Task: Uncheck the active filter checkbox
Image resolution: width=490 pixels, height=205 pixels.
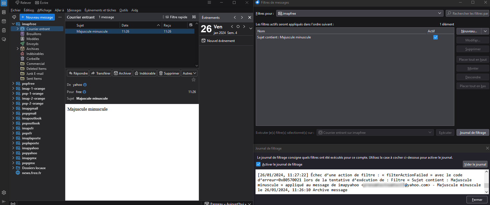Action: tap(435, 37)
